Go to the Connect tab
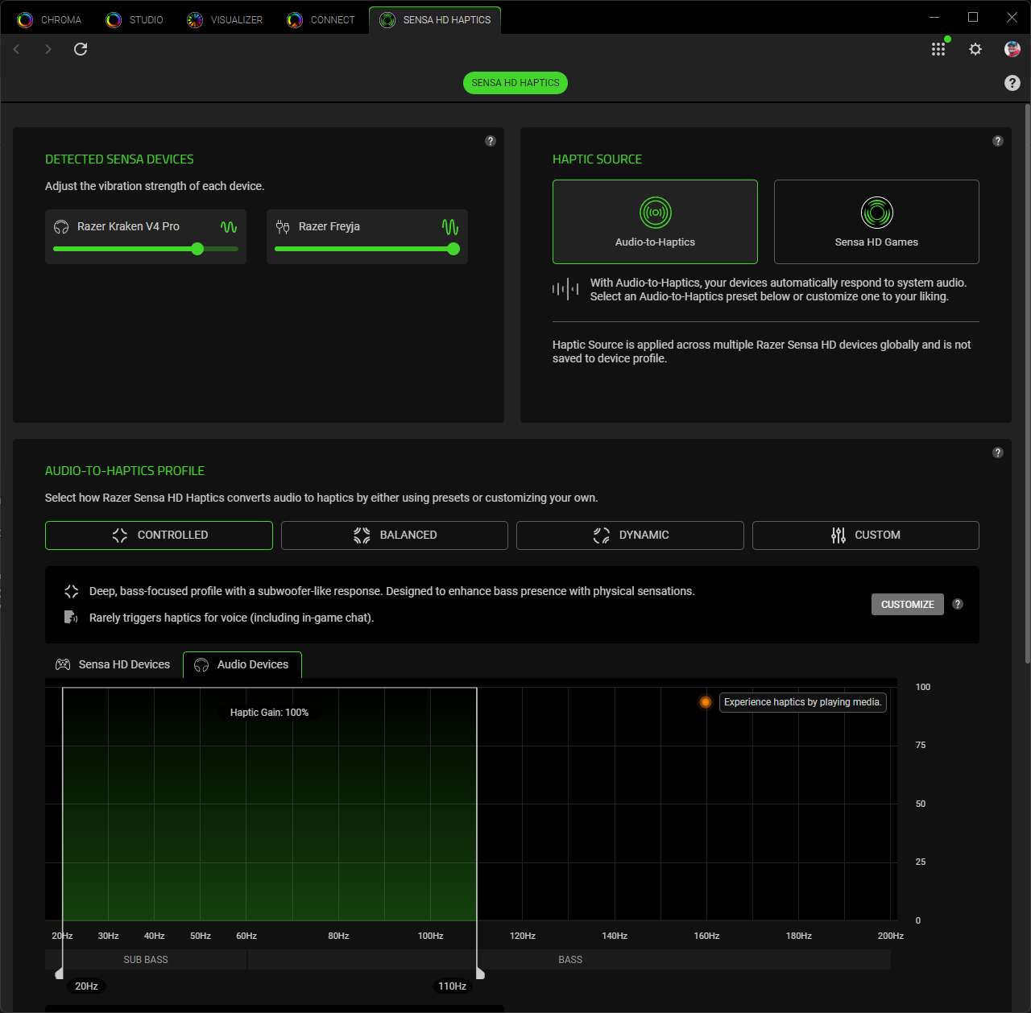 click(321, 20)
